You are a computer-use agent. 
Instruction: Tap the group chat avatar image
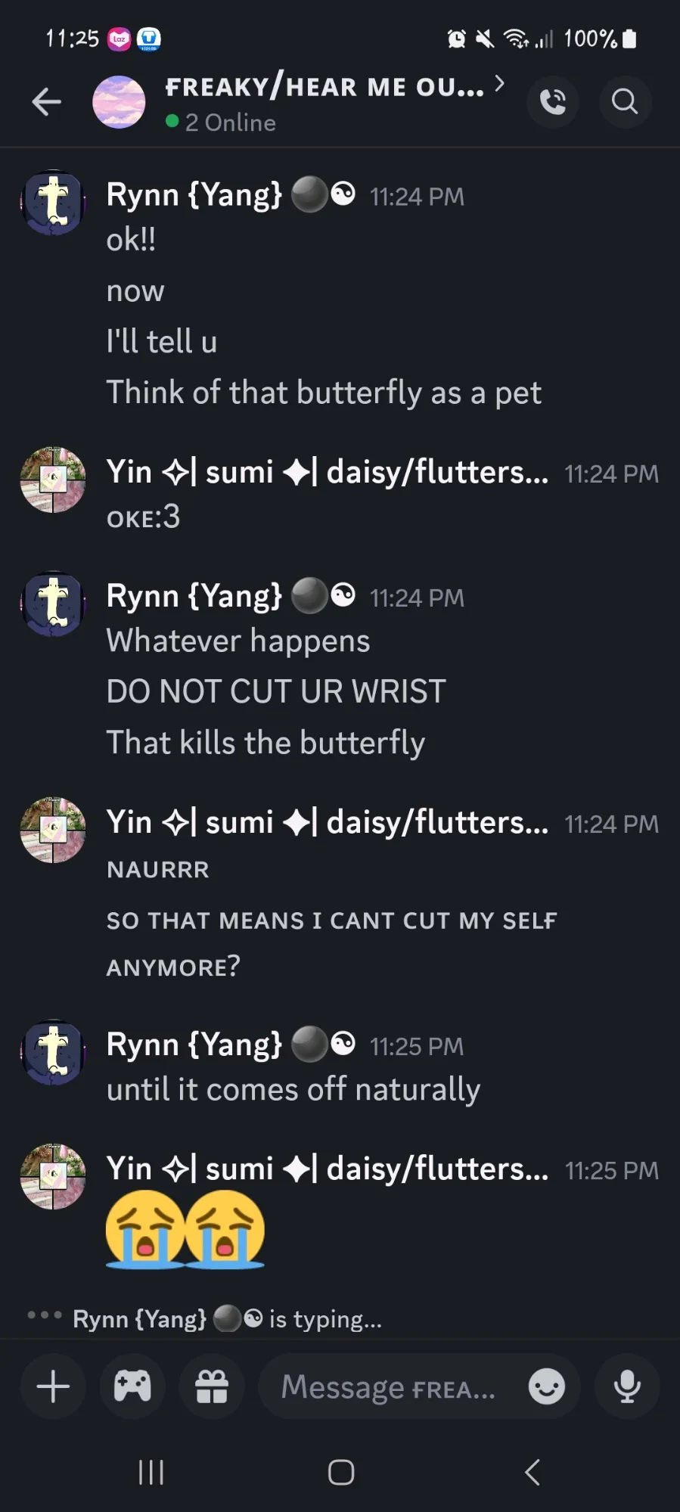[119, 102]
